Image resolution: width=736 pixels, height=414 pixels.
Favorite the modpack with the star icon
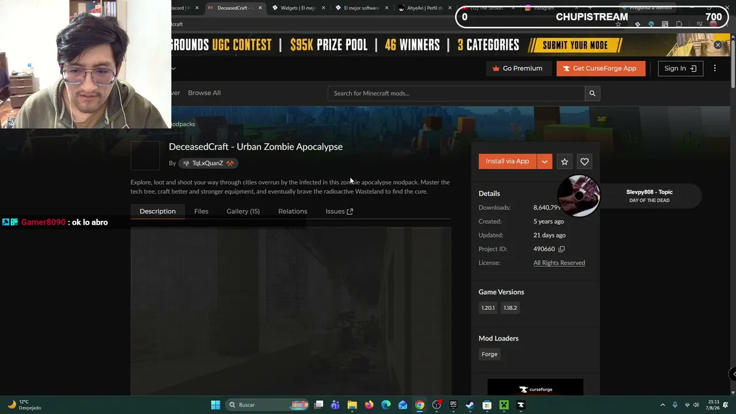click(x=565, y=162)
